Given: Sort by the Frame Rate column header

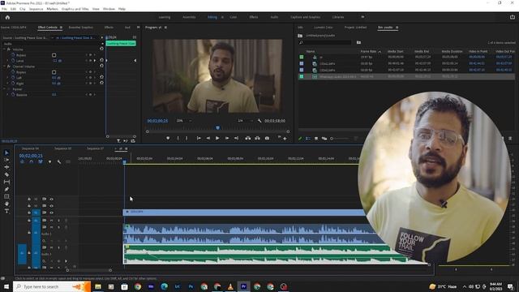Looking at the screenshot, I should (x=368, y=51).
